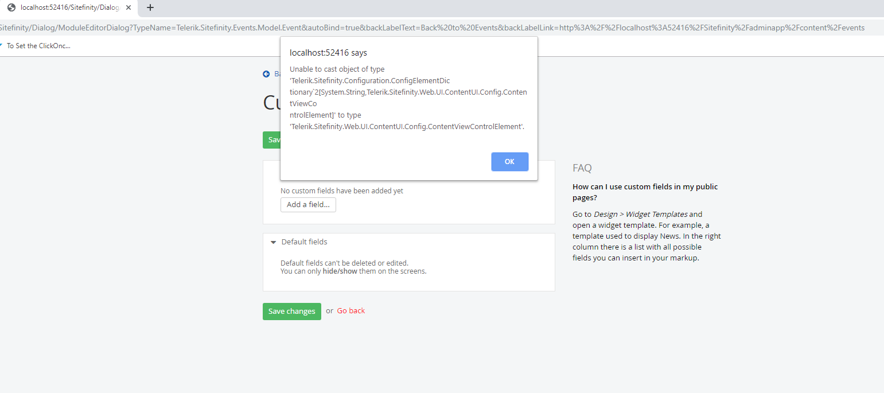Click the blue back arrow circle icon
884x393 pixels.
click(x=266, y=74)
